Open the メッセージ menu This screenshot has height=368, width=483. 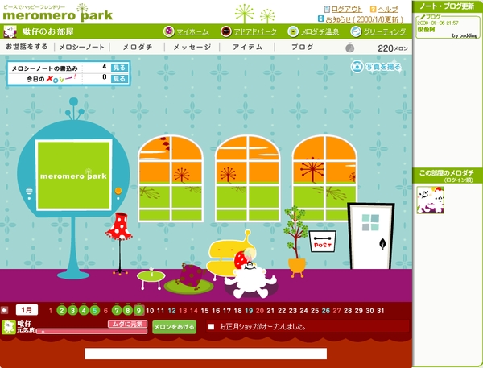(192, 47)
